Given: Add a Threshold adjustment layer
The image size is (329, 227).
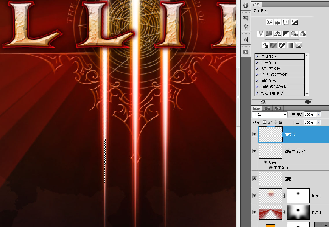Looking at the screenshot, I should tap(282, 45).
